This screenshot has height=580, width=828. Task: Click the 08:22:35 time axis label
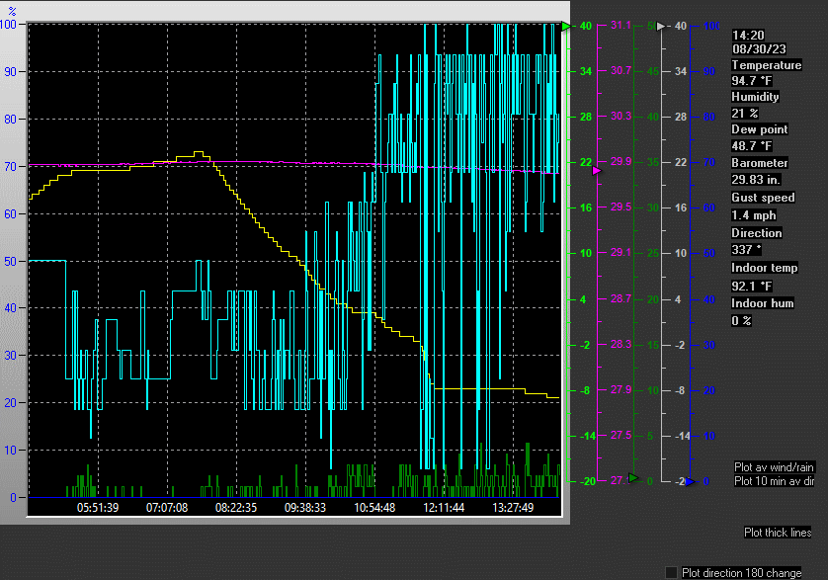point(236,508)
